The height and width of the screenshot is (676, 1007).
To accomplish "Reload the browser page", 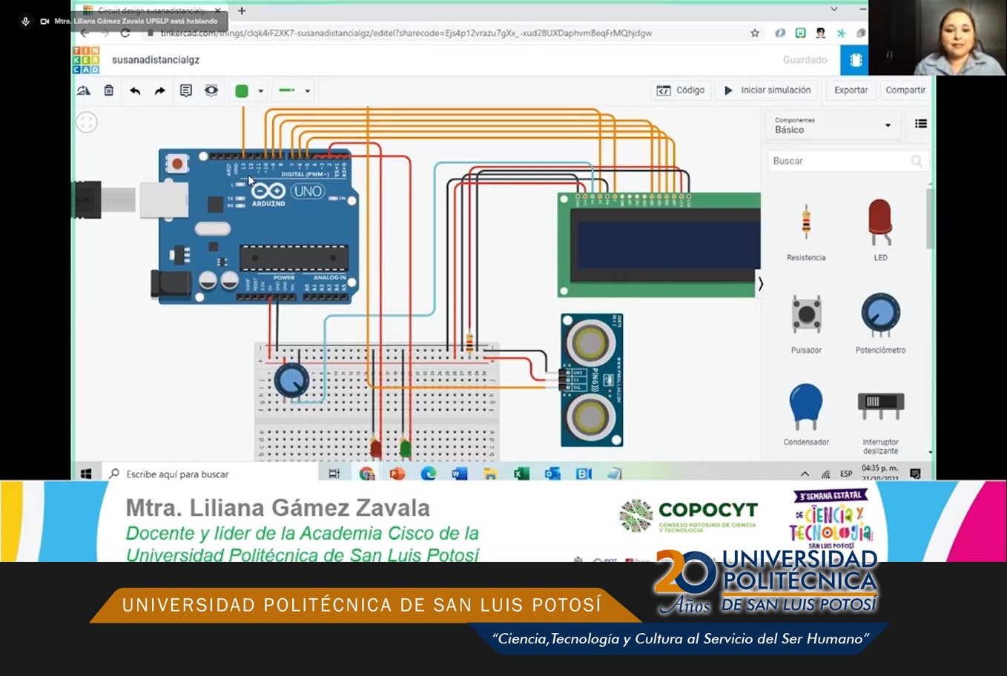I will coord(125,33).
